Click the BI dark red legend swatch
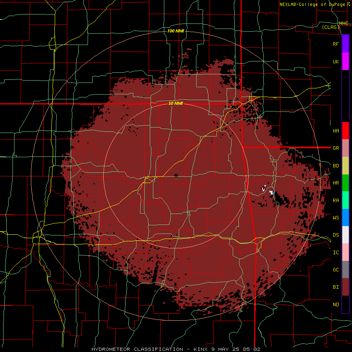Viewport: 352px width, 352px height. point(345,287)
